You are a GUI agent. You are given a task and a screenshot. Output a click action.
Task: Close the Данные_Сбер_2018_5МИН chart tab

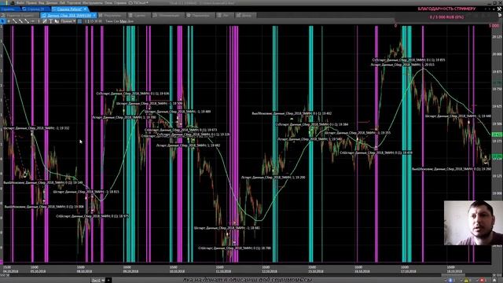pos(94,15)
